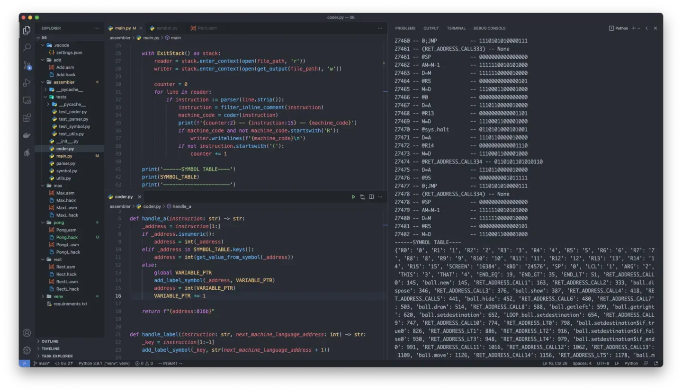Open the Extensions view icon
Image resolution: width=682 pixels, height=392 pixels.
point(27,117)
